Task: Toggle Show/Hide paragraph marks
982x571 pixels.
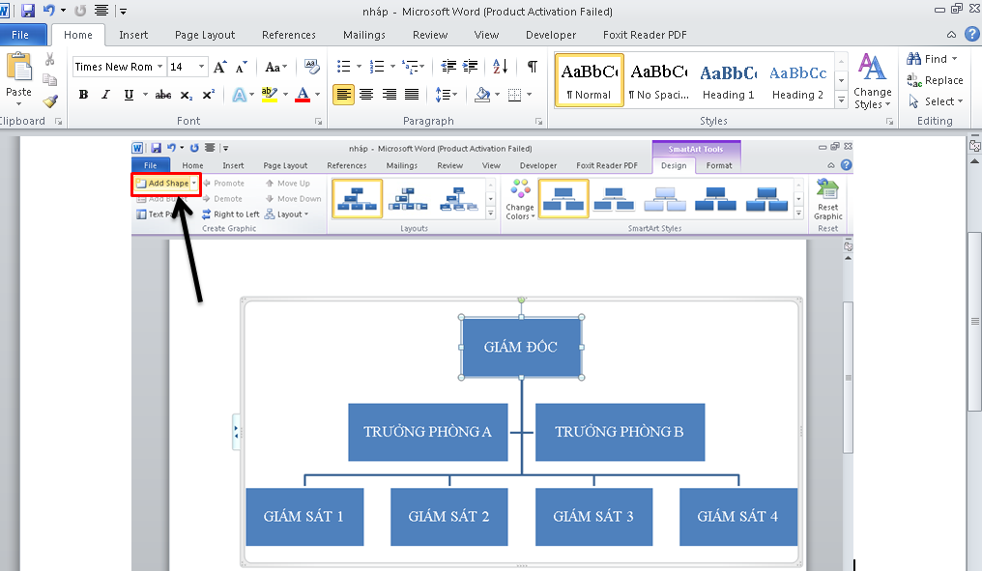Action: pos(532,67)
